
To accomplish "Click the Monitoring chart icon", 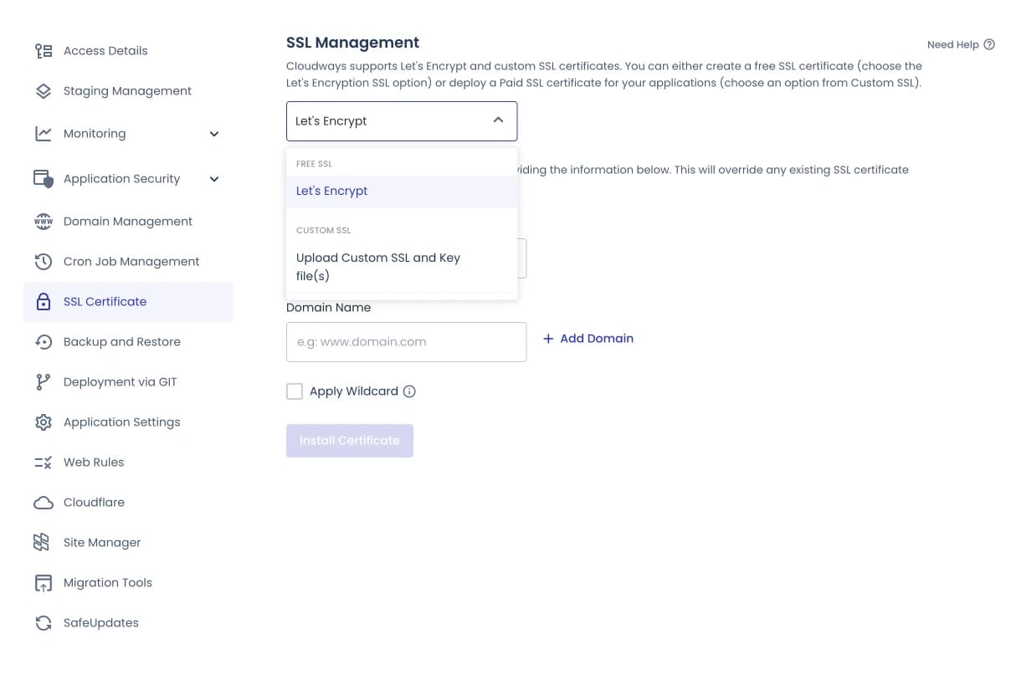I will tap(44, 134).
